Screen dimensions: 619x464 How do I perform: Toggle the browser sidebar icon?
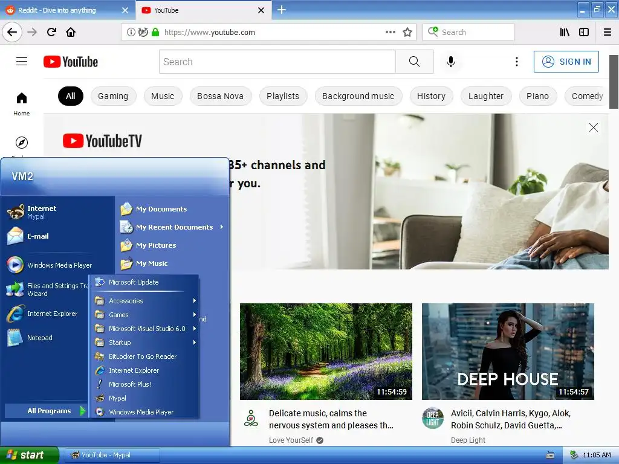[584, 33]
